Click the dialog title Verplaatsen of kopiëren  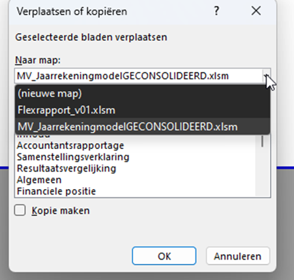coord(72,11)
